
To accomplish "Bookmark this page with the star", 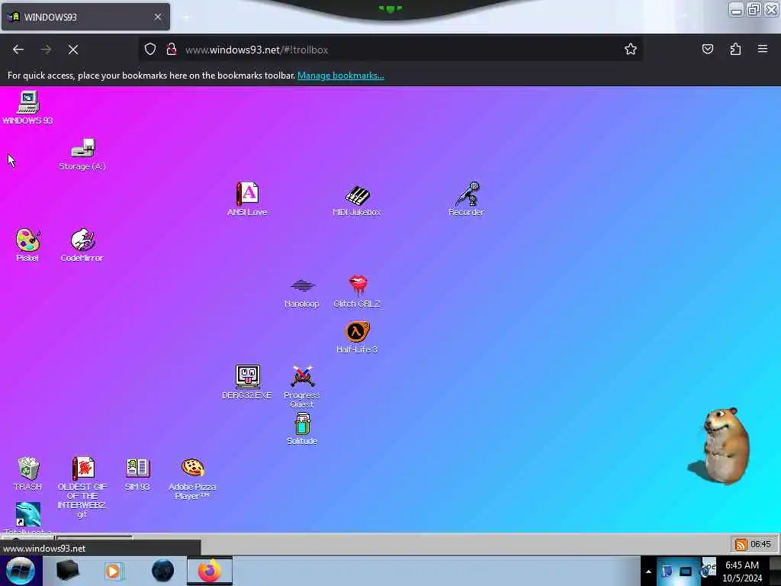I will [631, 49].
